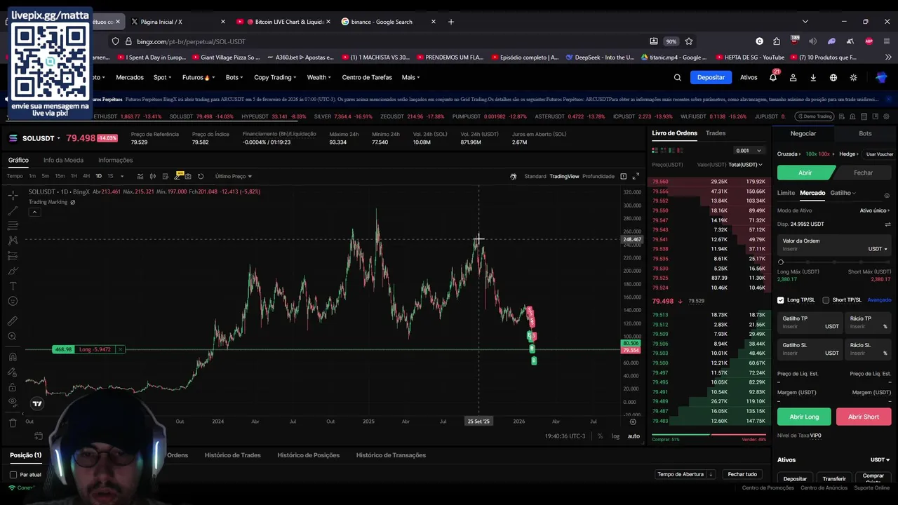The image size is (898, 505).
Task: Click the order amount slider handle
Action: point(780,262)
